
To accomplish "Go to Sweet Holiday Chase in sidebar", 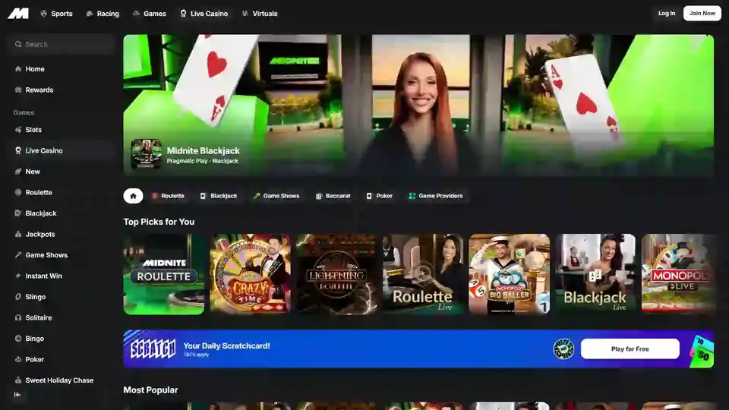I will click(x=61, y=380).
